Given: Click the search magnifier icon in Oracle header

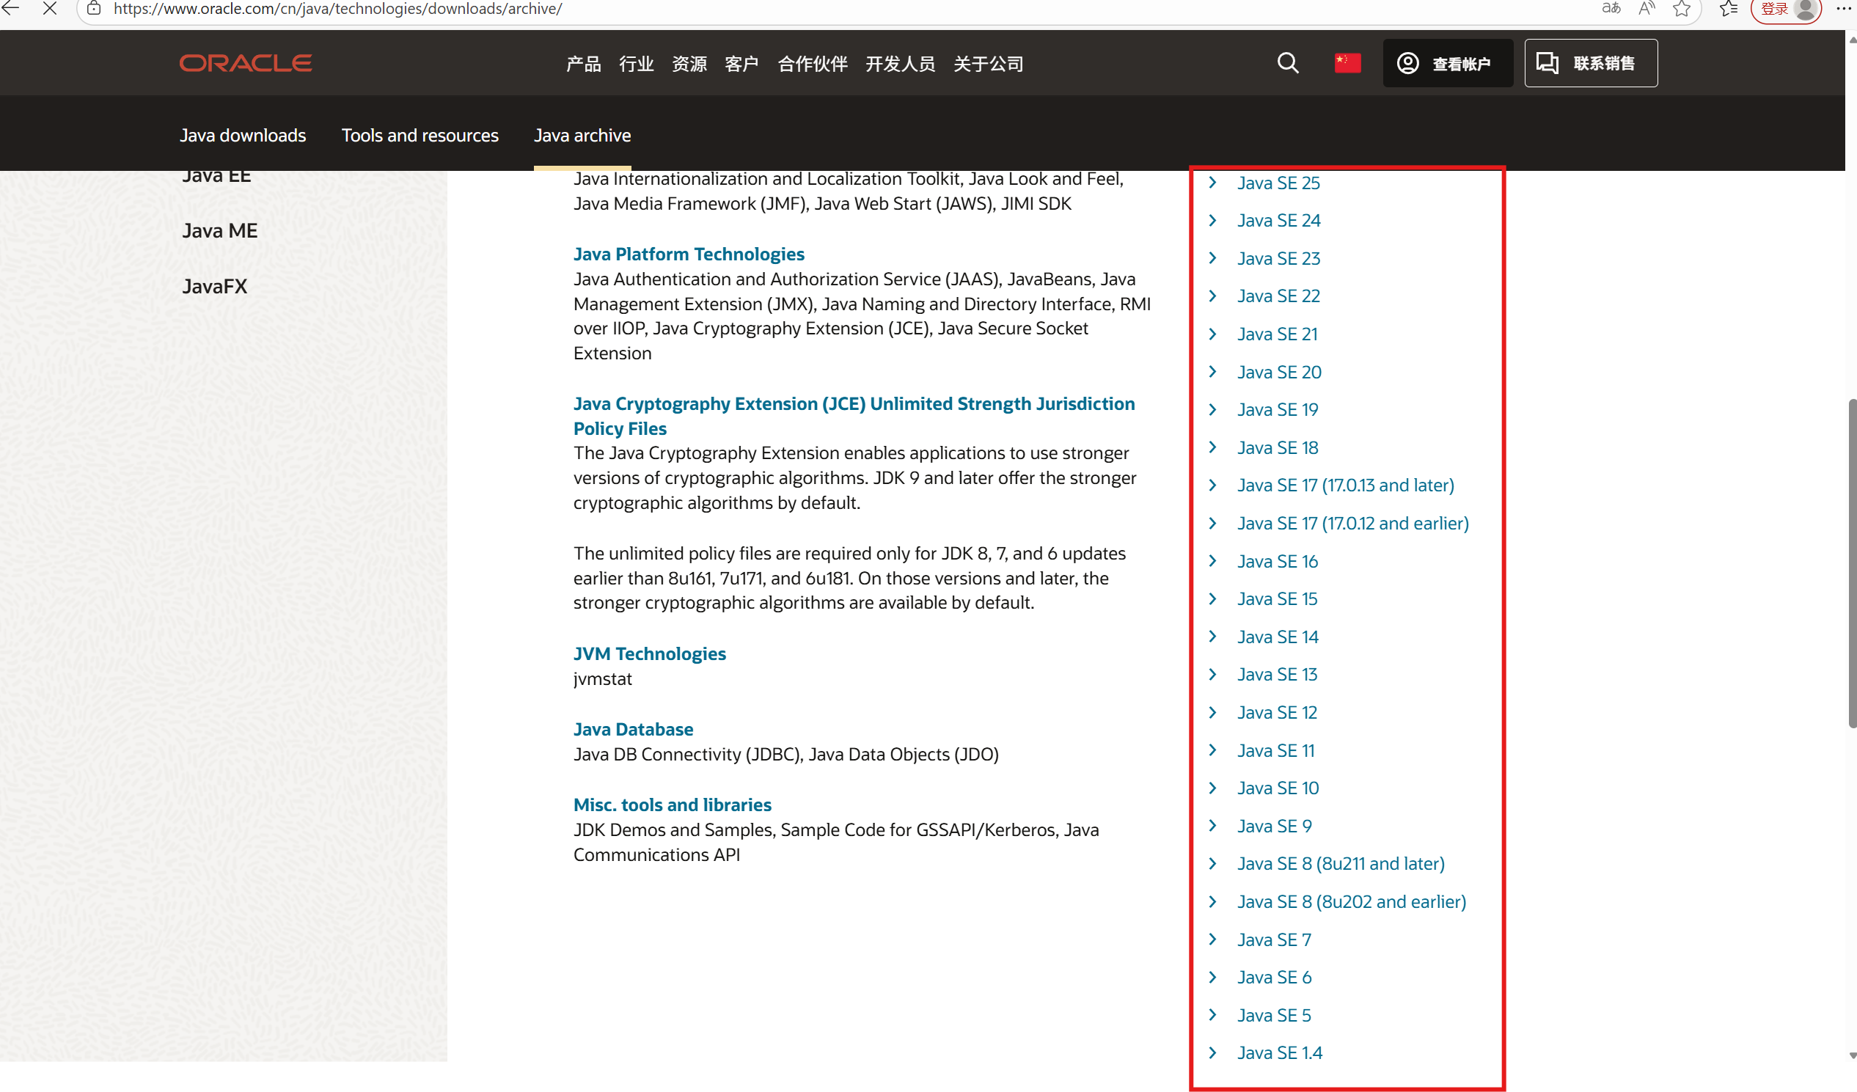Looking at the screenshot, I should 1287,62.
